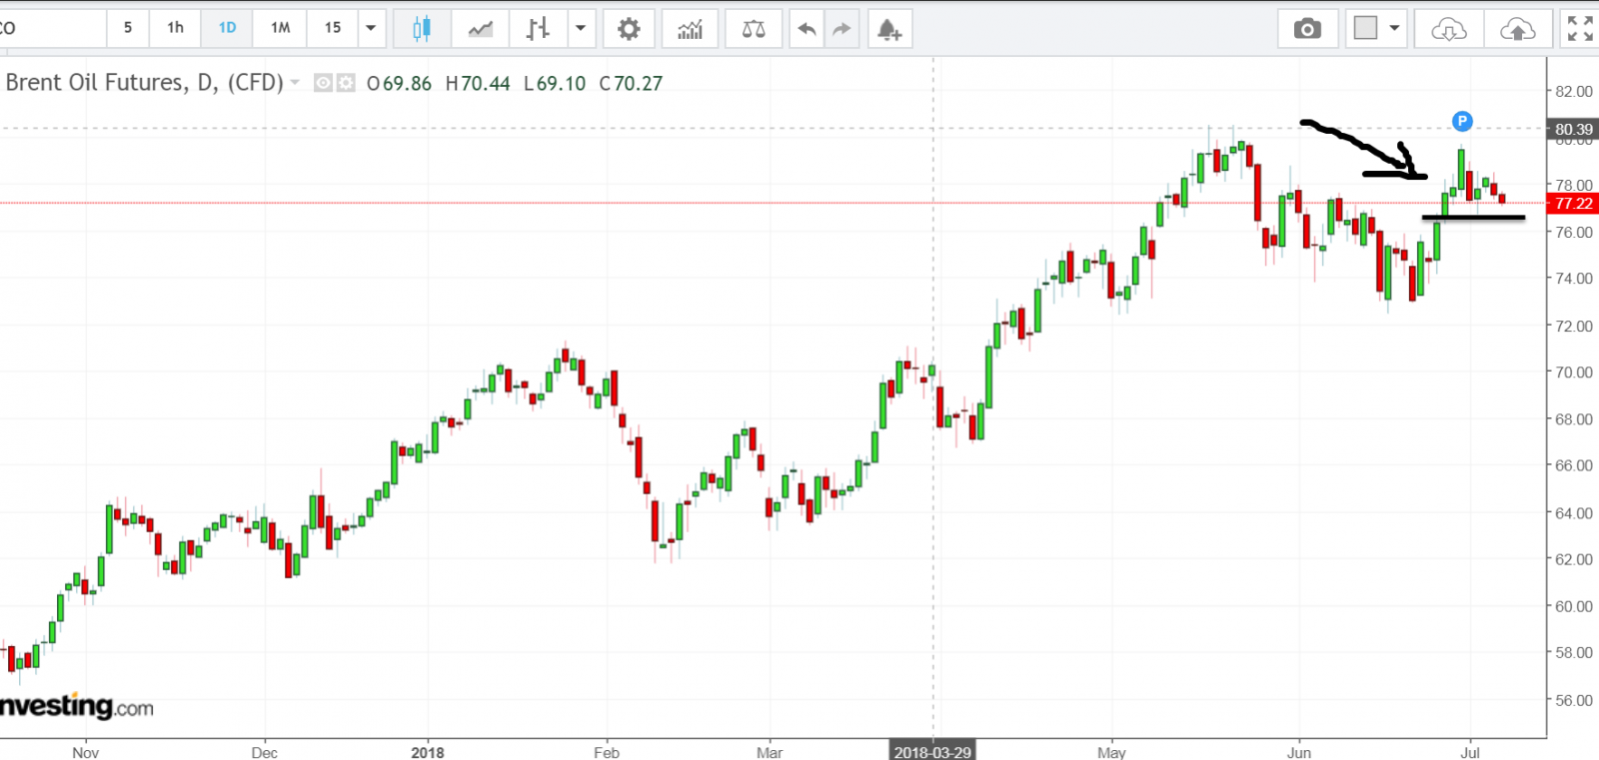Click the blue P marker on chart
Image resolution: width=1599 pixels, height=760 pixels.
click(x=1462, y=121)
